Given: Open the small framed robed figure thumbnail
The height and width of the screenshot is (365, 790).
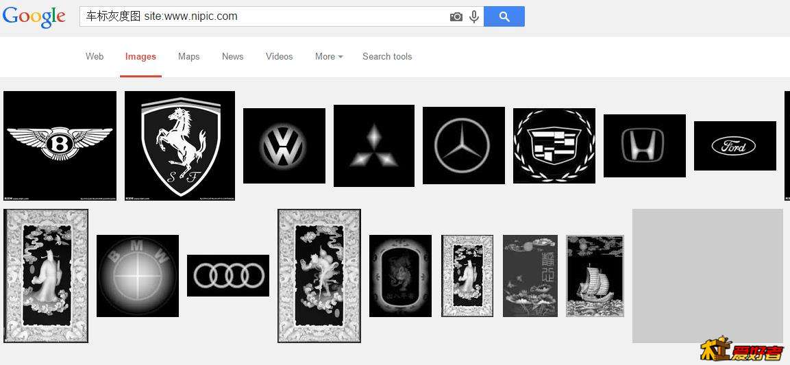Looking at the screenshot, I should coord(467,276).
